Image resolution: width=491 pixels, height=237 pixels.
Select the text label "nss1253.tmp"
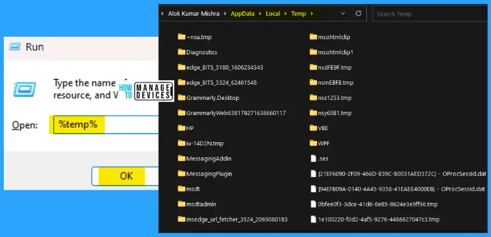click(335, 97)
